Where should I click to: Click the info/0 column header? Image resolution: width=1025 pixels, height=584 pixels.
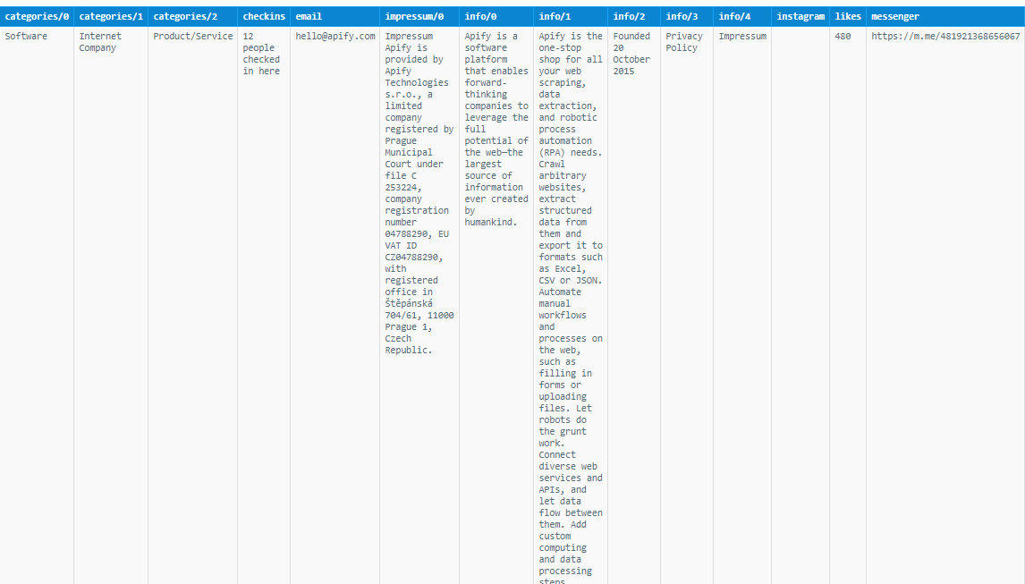[496, 16]
